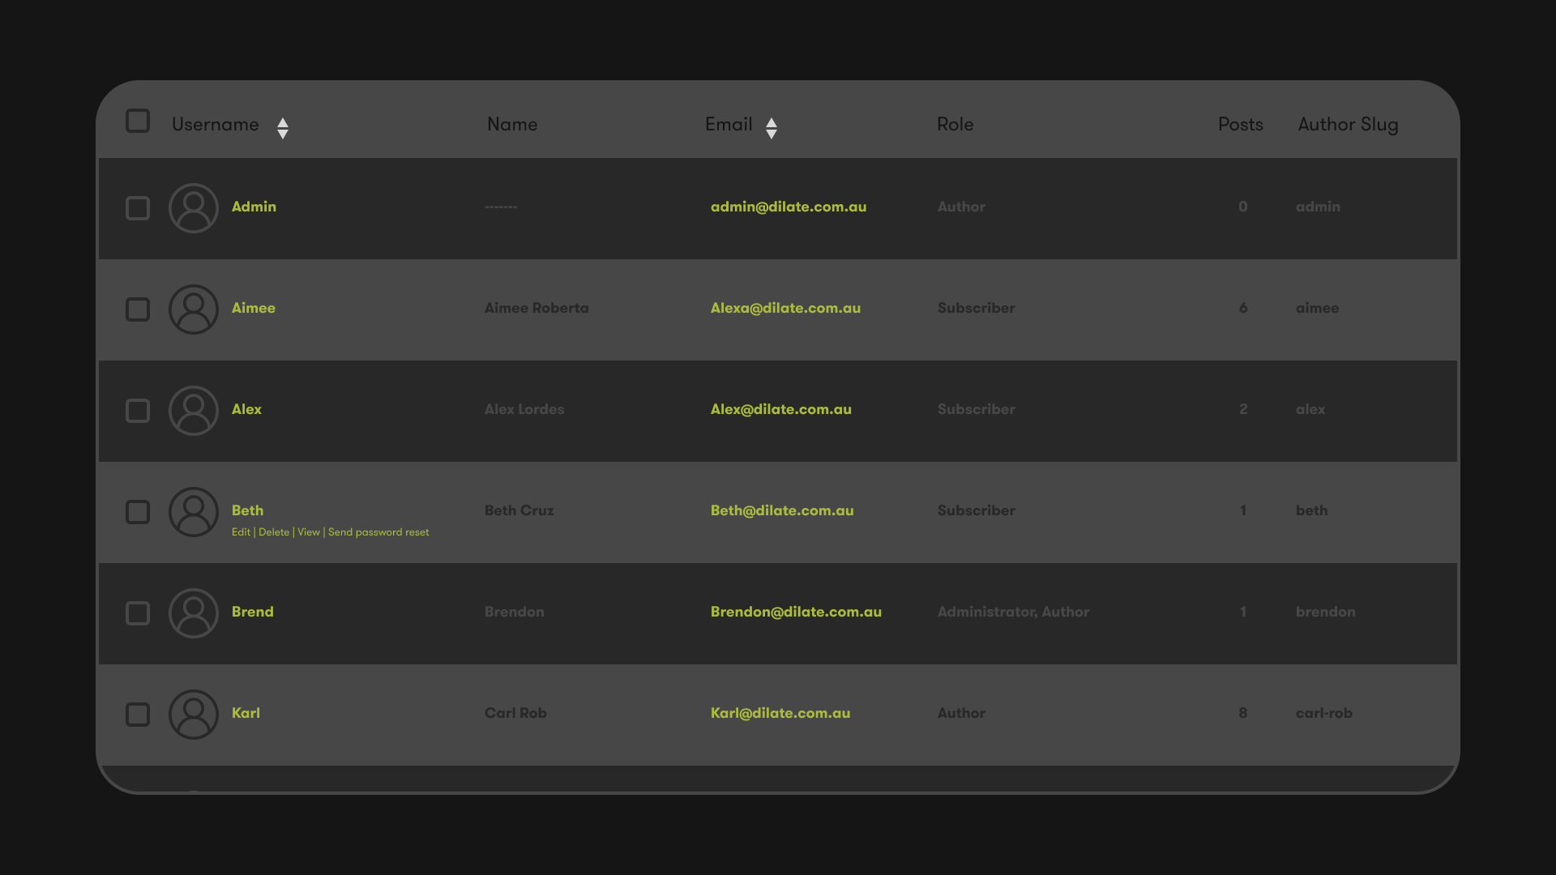Click the Aimee user avatar icon
Image resolution: width=1556 pixels, height=875 pixels.
(x=192, y=309)
